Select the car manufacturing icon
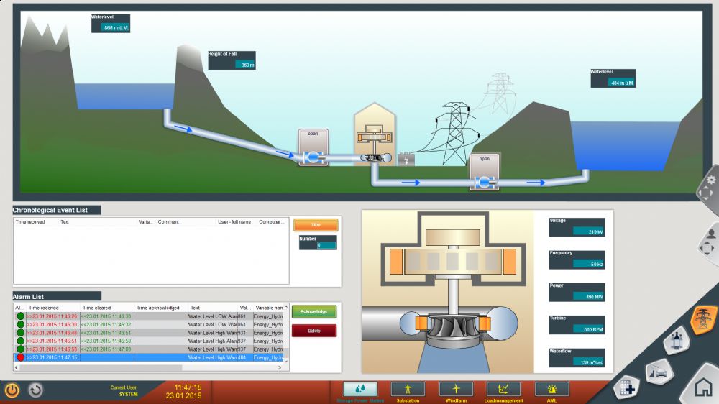The height and width of the screenshot is (404, 719). click(x=659, y=370)
